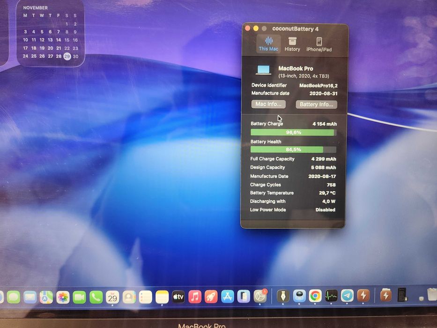
Task: Switch to the This Mac tab
Action: 268,44
